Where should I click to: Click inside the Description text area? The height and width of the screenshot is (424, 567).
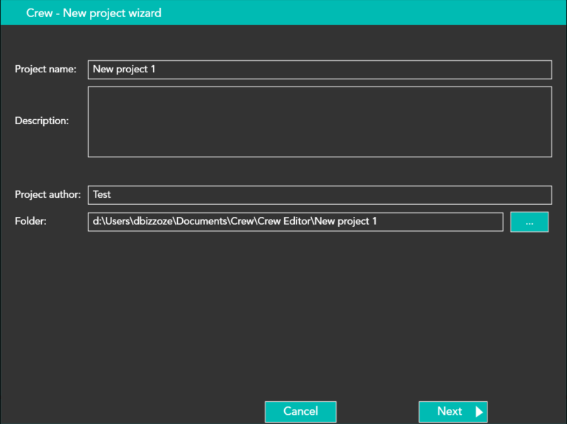[319, 121]
